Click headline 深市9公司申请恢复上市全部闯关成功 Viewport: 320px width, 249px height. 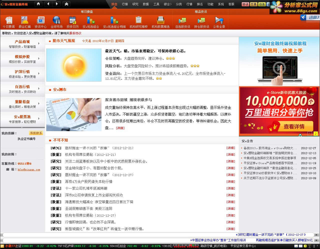coord(94,195)
